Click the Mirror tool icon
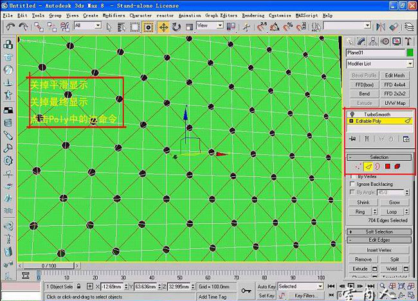 pyautogui.click(x=381, y=27)
